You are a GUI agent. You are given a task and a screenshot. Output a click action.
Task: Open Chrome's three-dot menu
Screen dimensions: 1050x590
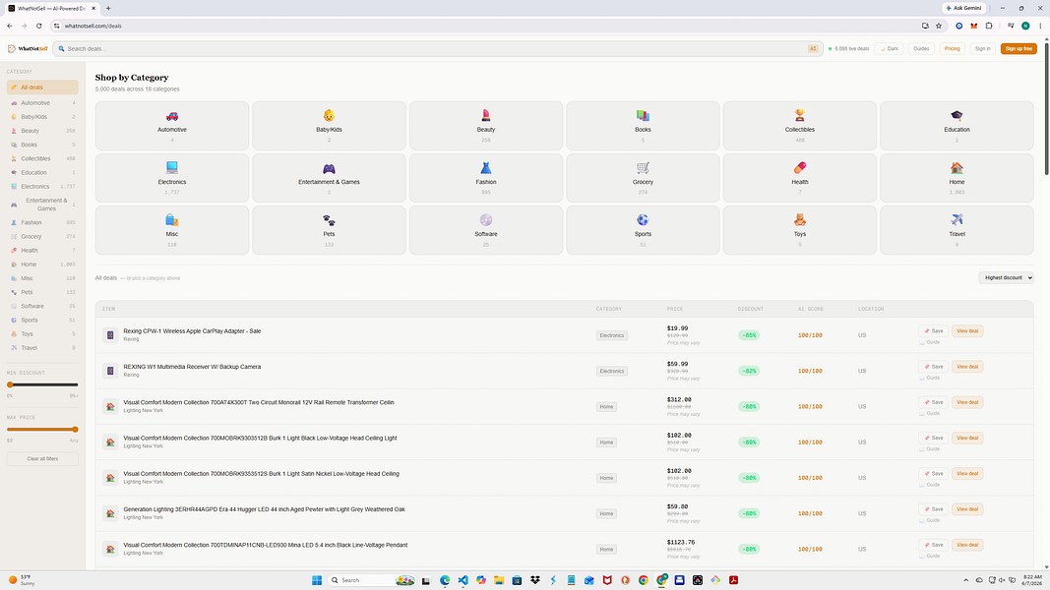[1040, 27]
